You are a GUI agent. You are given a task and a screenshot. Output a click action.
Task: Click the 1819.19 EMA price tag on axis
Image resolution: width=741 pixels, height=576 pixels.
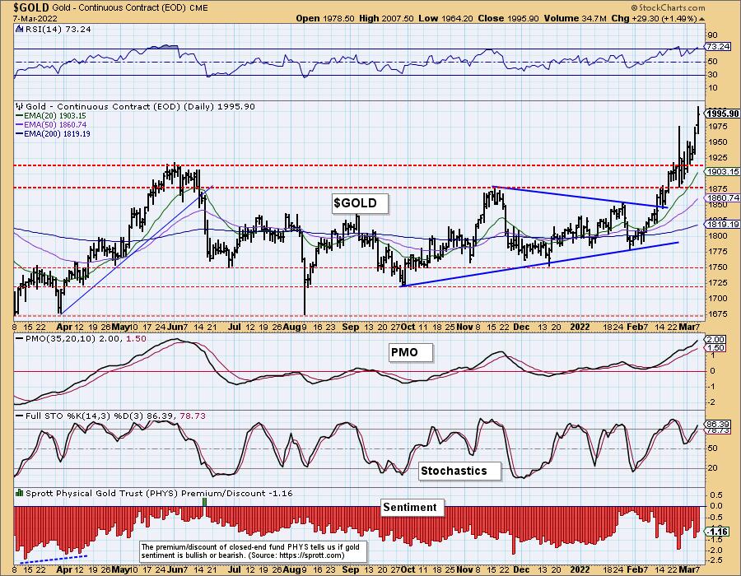(723, 225)
